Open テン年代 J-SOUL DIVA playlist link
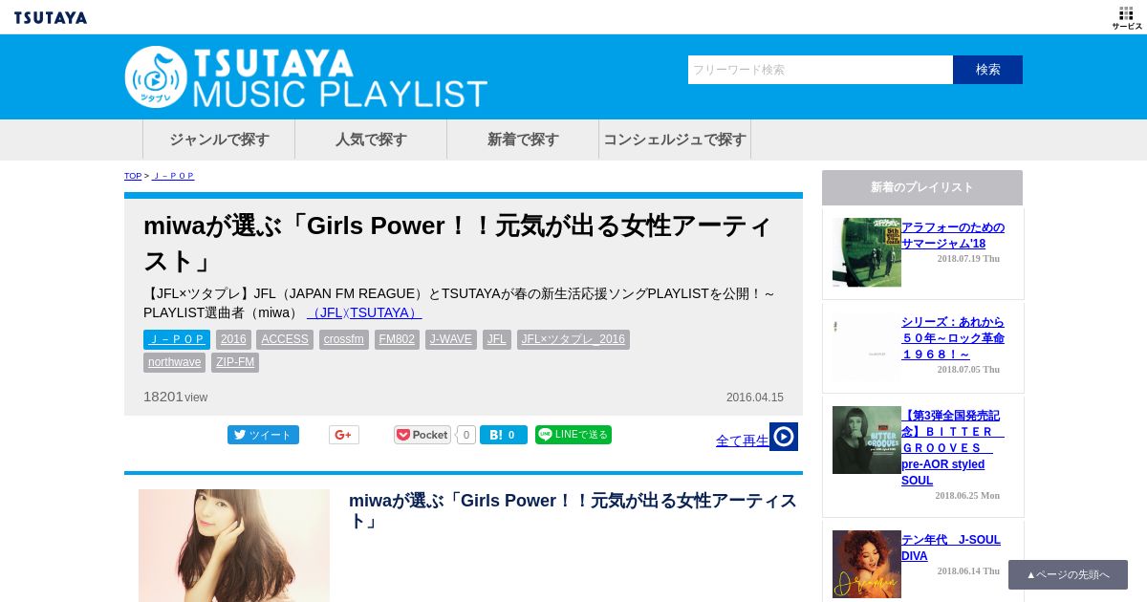The image size is (1147, 602). click(x=951, y=548)
